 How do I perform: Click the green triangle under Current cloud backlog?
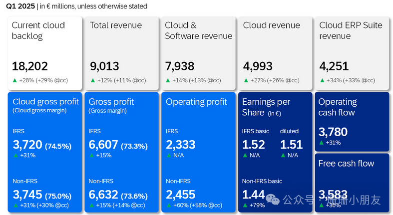(x=14, y=80)
